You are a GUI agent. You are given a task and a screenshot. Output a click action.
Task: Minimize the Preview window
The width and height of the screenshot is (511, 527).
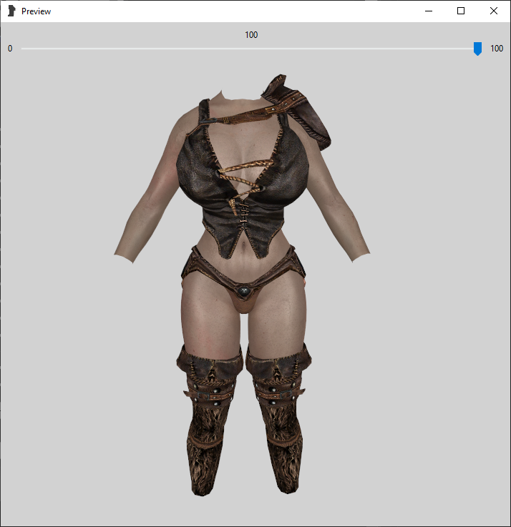tap(429, 11)
